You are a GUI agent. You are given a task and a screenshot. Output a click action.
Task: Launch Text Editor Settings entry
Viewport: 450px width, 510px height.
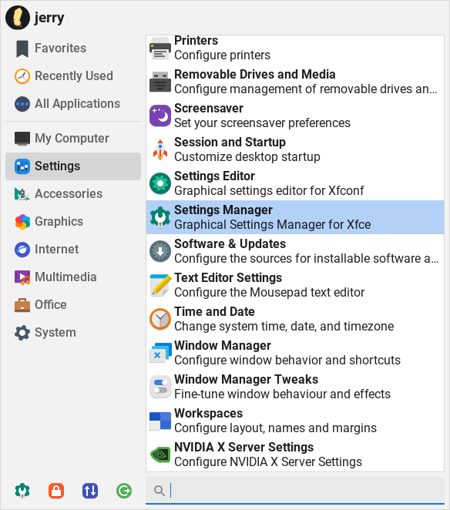tap(295, 285)
